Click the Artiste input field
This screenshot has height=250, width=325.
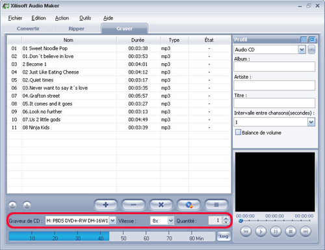274,85
